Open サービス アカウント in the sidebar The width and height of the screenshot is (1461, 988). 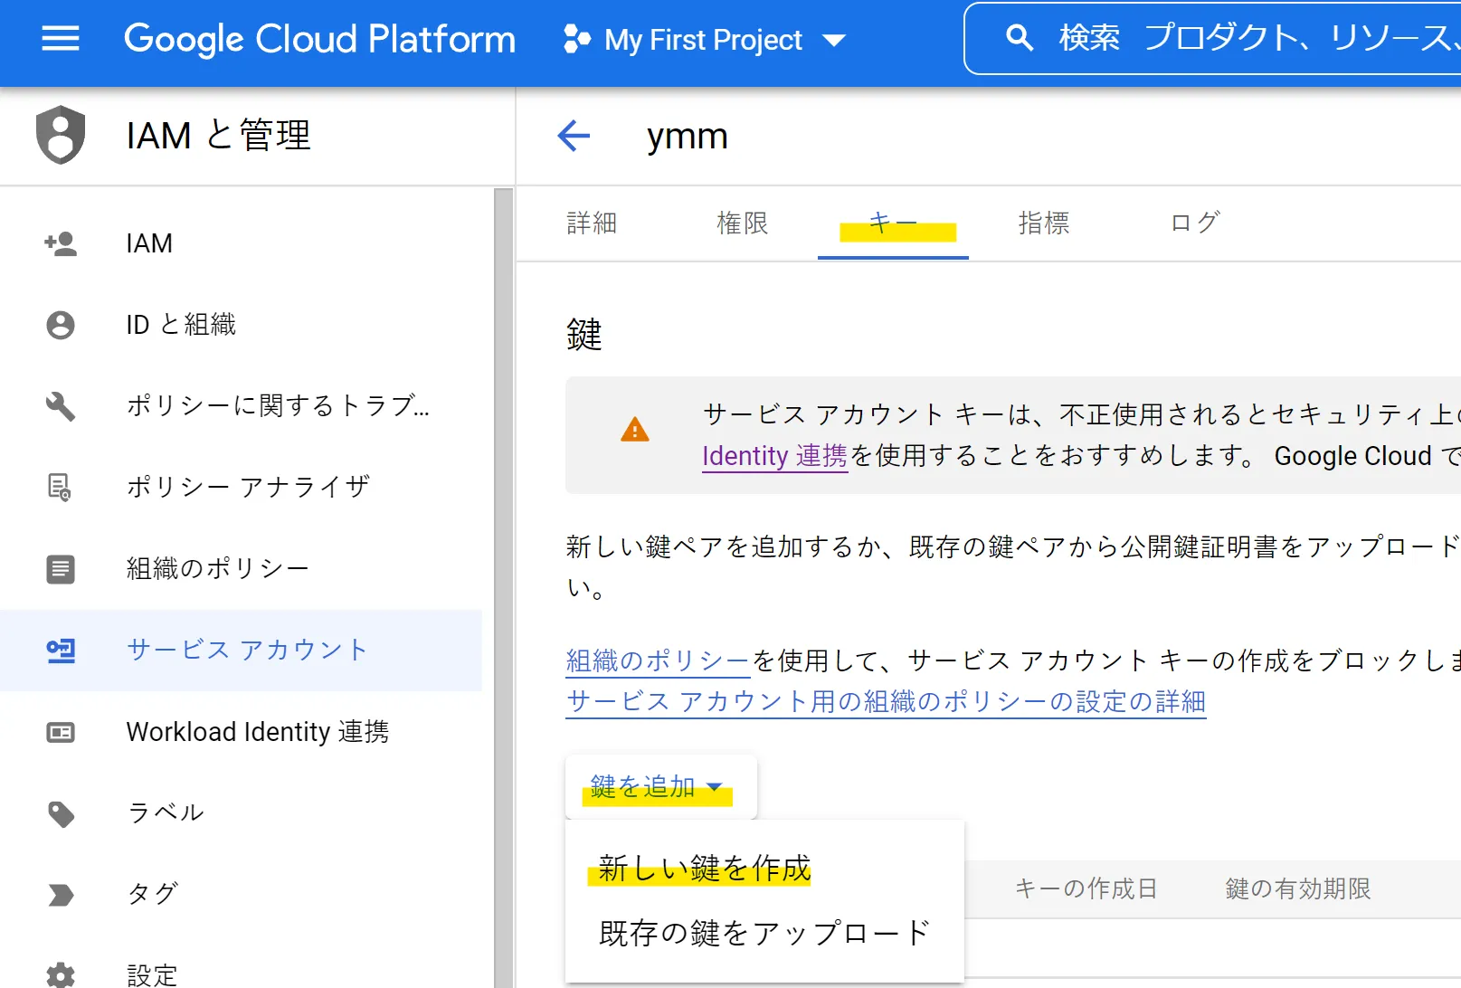tap(241, 651)
